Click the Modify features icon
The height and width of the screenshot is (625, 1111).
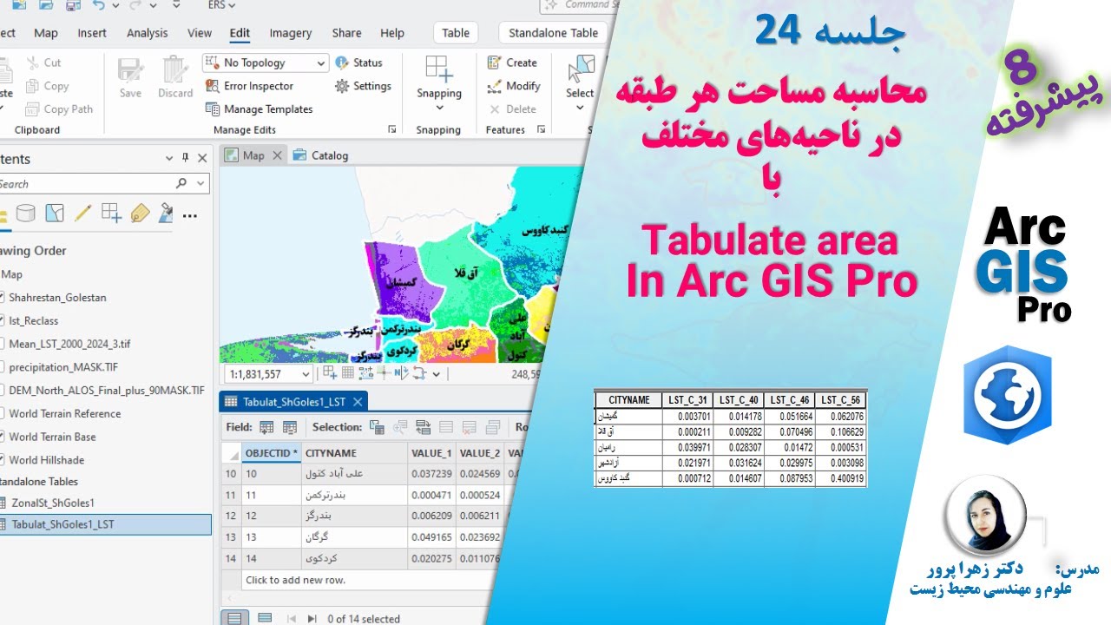pos(494,86)
